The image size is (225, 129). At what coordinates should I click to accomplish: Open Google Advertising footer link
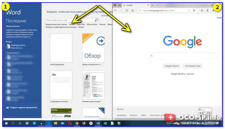pyautogui.click(x=121, y=115)
